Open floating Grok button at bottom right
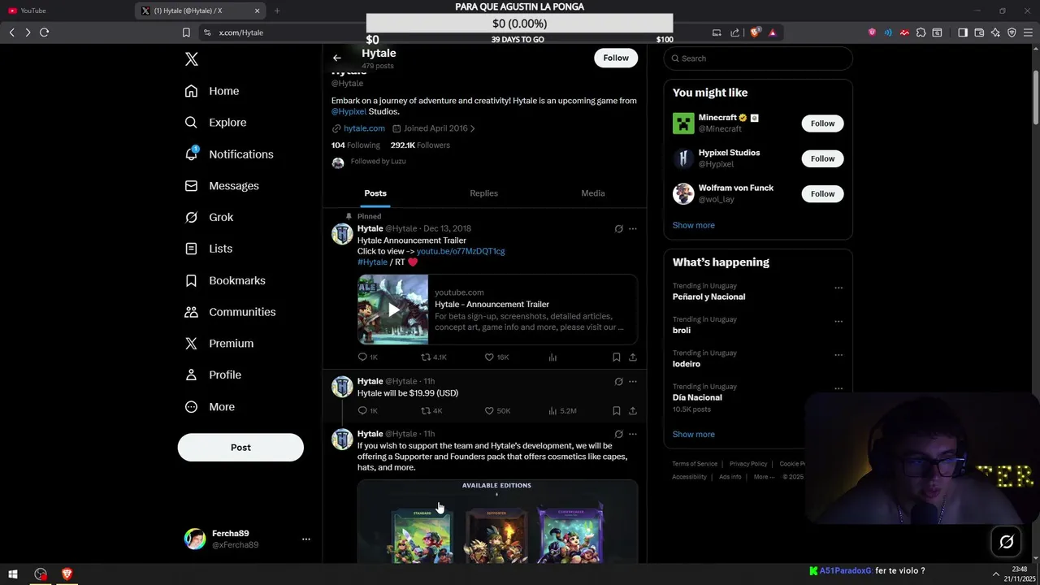 pyautogui.click(x=1006, y=542)
